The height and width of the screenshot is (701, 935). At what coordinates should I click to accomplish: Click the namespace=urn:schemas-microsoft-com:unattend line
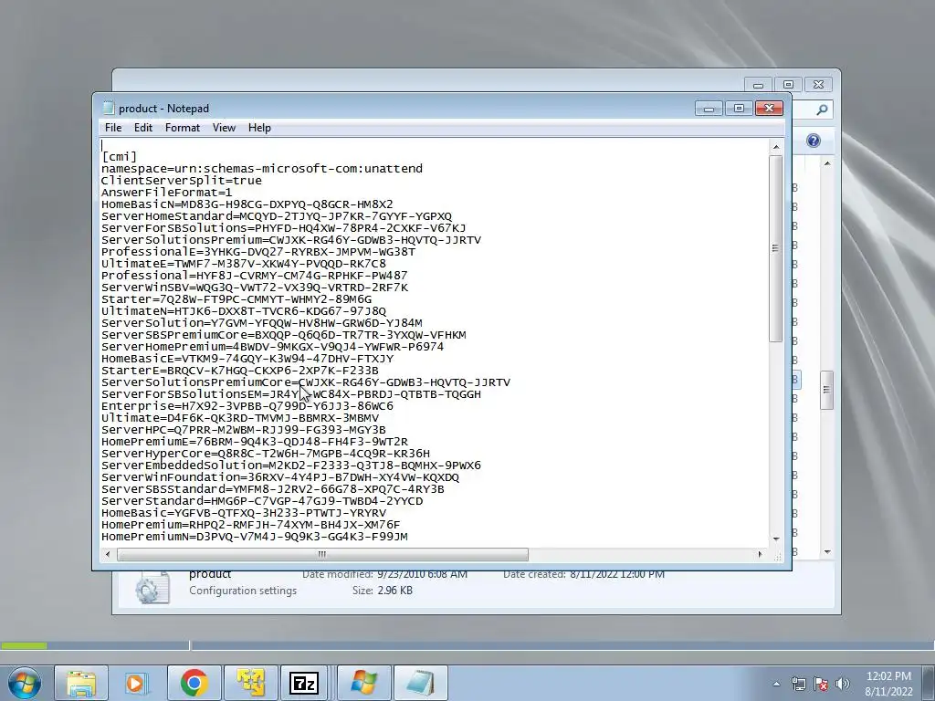[262, 169]
